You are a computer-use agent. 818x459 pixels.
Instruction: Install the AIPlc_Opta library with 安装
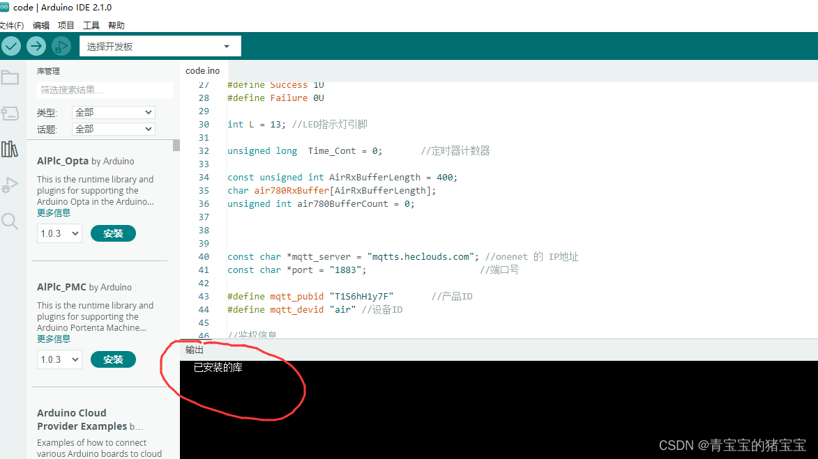(113, 233)
